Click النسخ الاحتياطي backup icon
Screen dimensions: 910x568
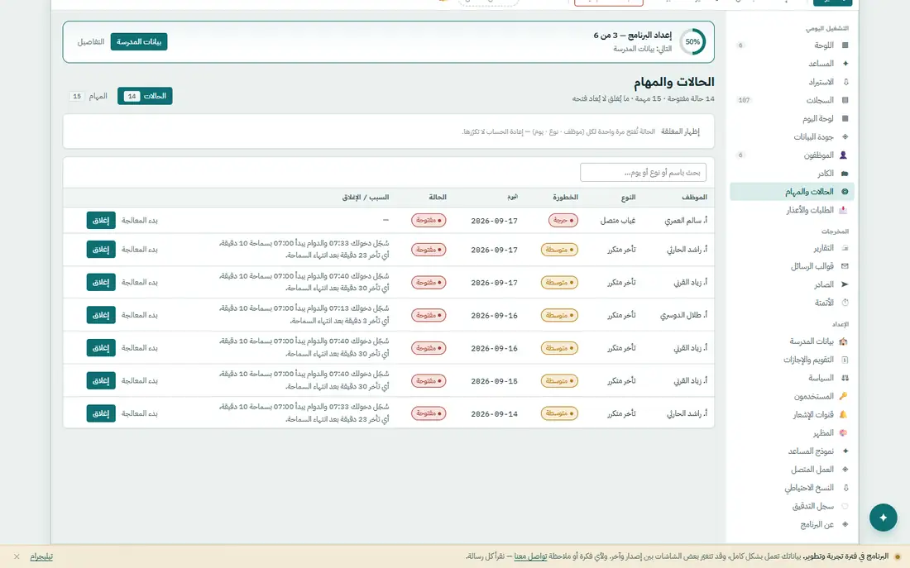pyautogui.click(x=845, y=487)
